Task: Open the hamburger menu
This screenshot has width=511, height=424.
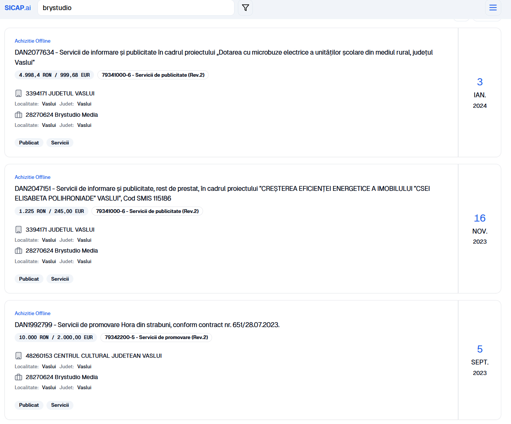Action: [493, 8]
